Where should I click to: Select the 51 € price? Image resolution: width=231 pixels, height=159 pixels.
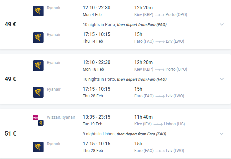(10, 134)
